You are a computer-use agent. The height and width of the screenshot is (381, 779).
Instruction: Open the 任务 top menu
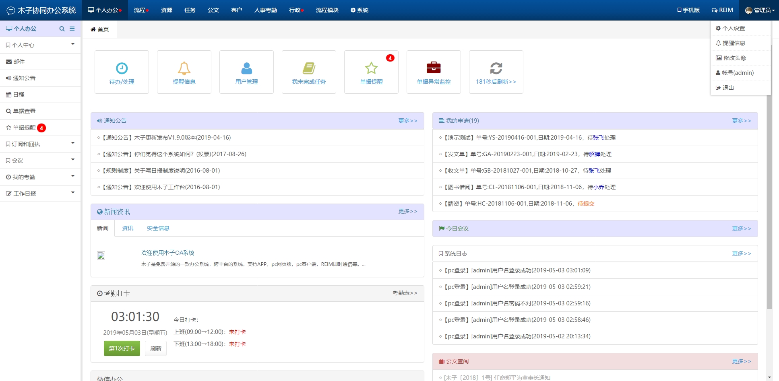click(190, 10)
